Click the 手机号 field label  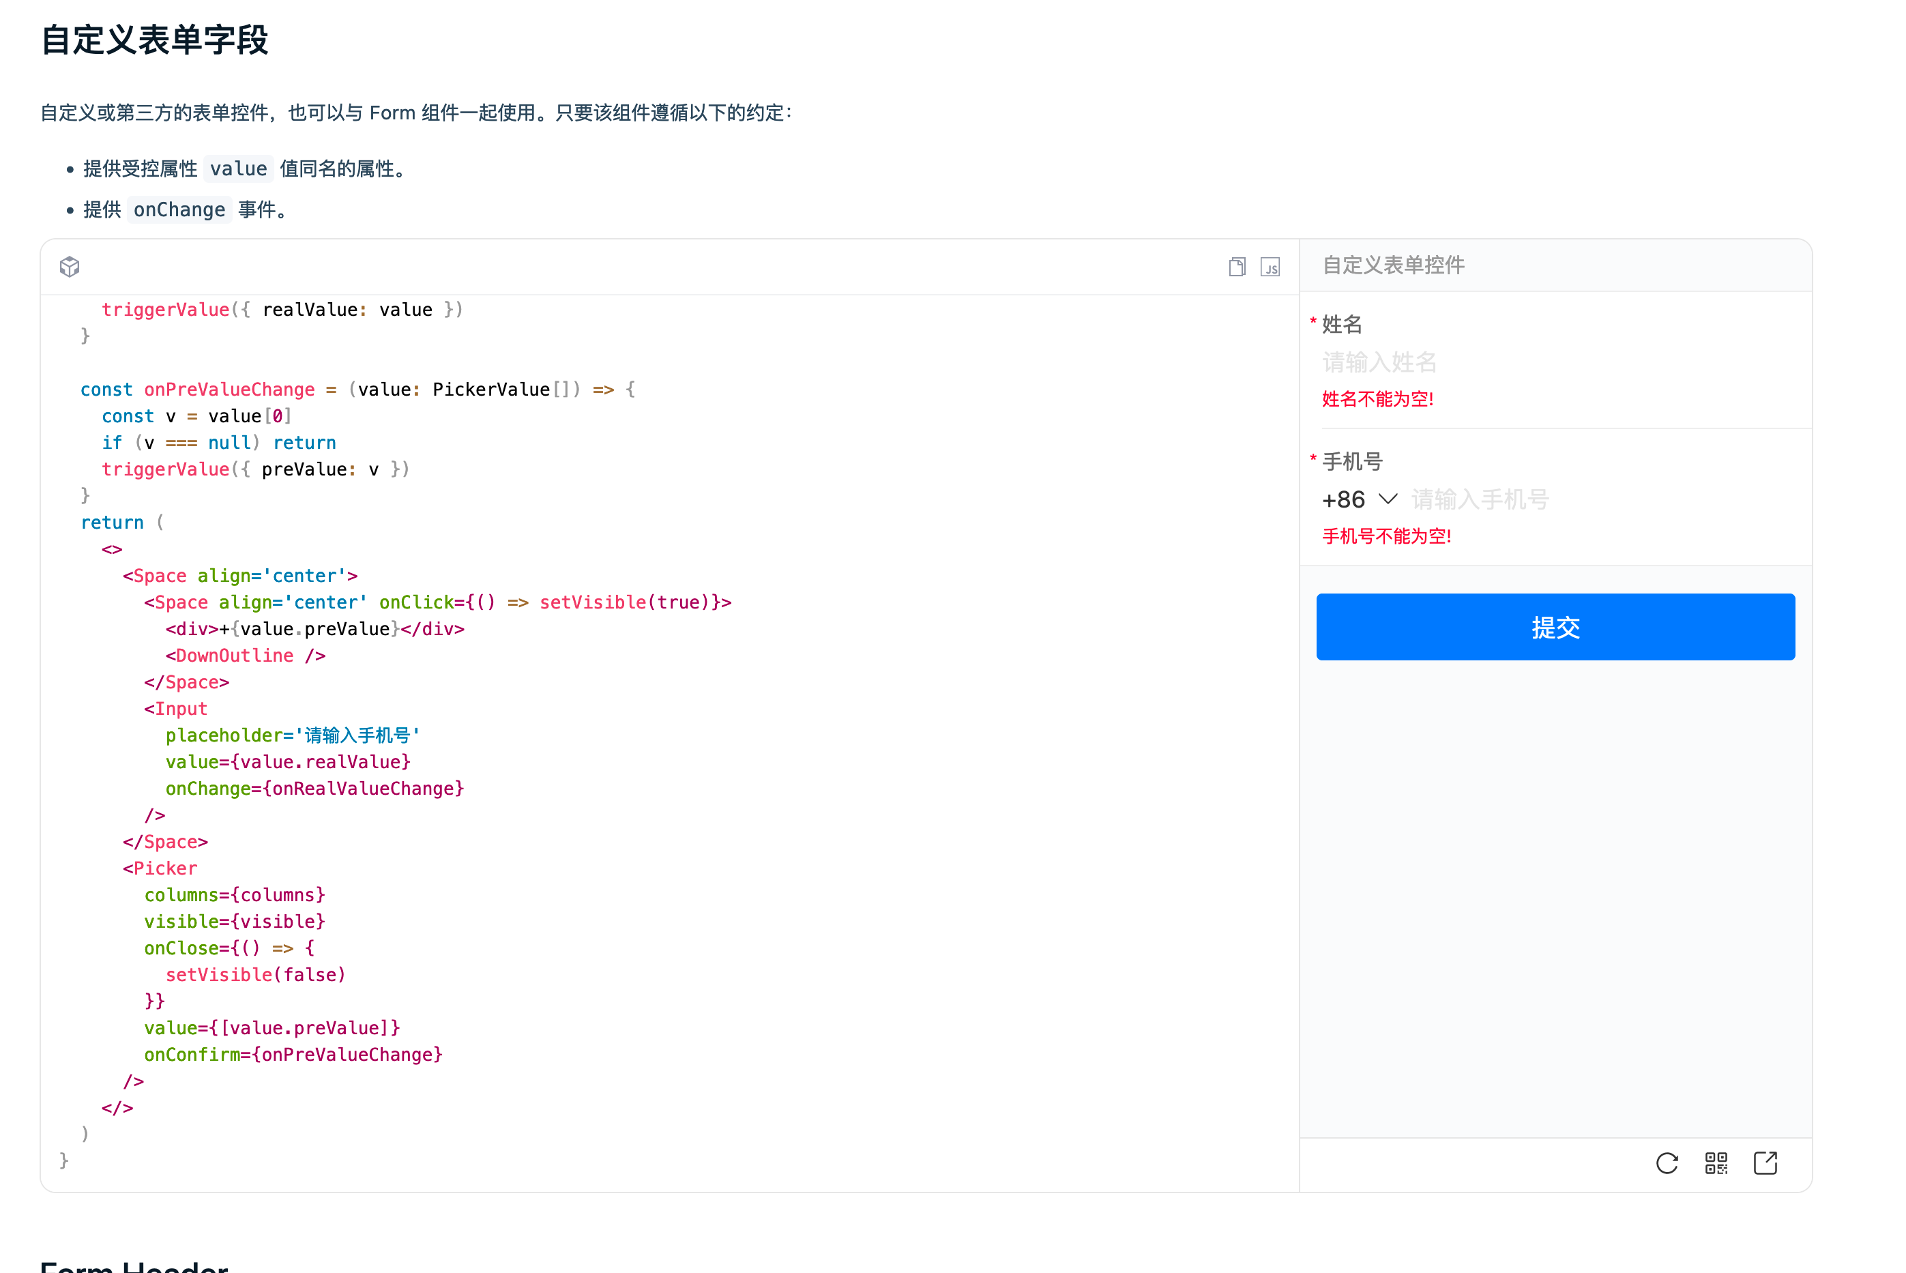pos(1352,461)
